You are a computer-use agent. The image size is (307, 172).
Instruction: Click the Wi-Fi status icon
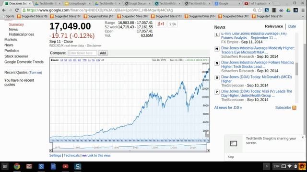[x=290, y=166]
